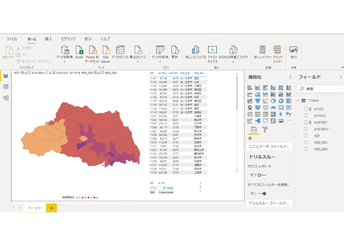Select the モデリング ribbon tab
The image size is (344, 246).
68,39
